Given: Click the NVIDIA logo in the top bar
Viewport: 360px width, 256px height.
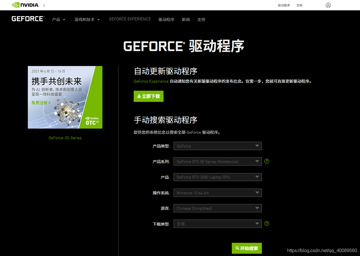Looking at the screenshot, I should (25, 5).
